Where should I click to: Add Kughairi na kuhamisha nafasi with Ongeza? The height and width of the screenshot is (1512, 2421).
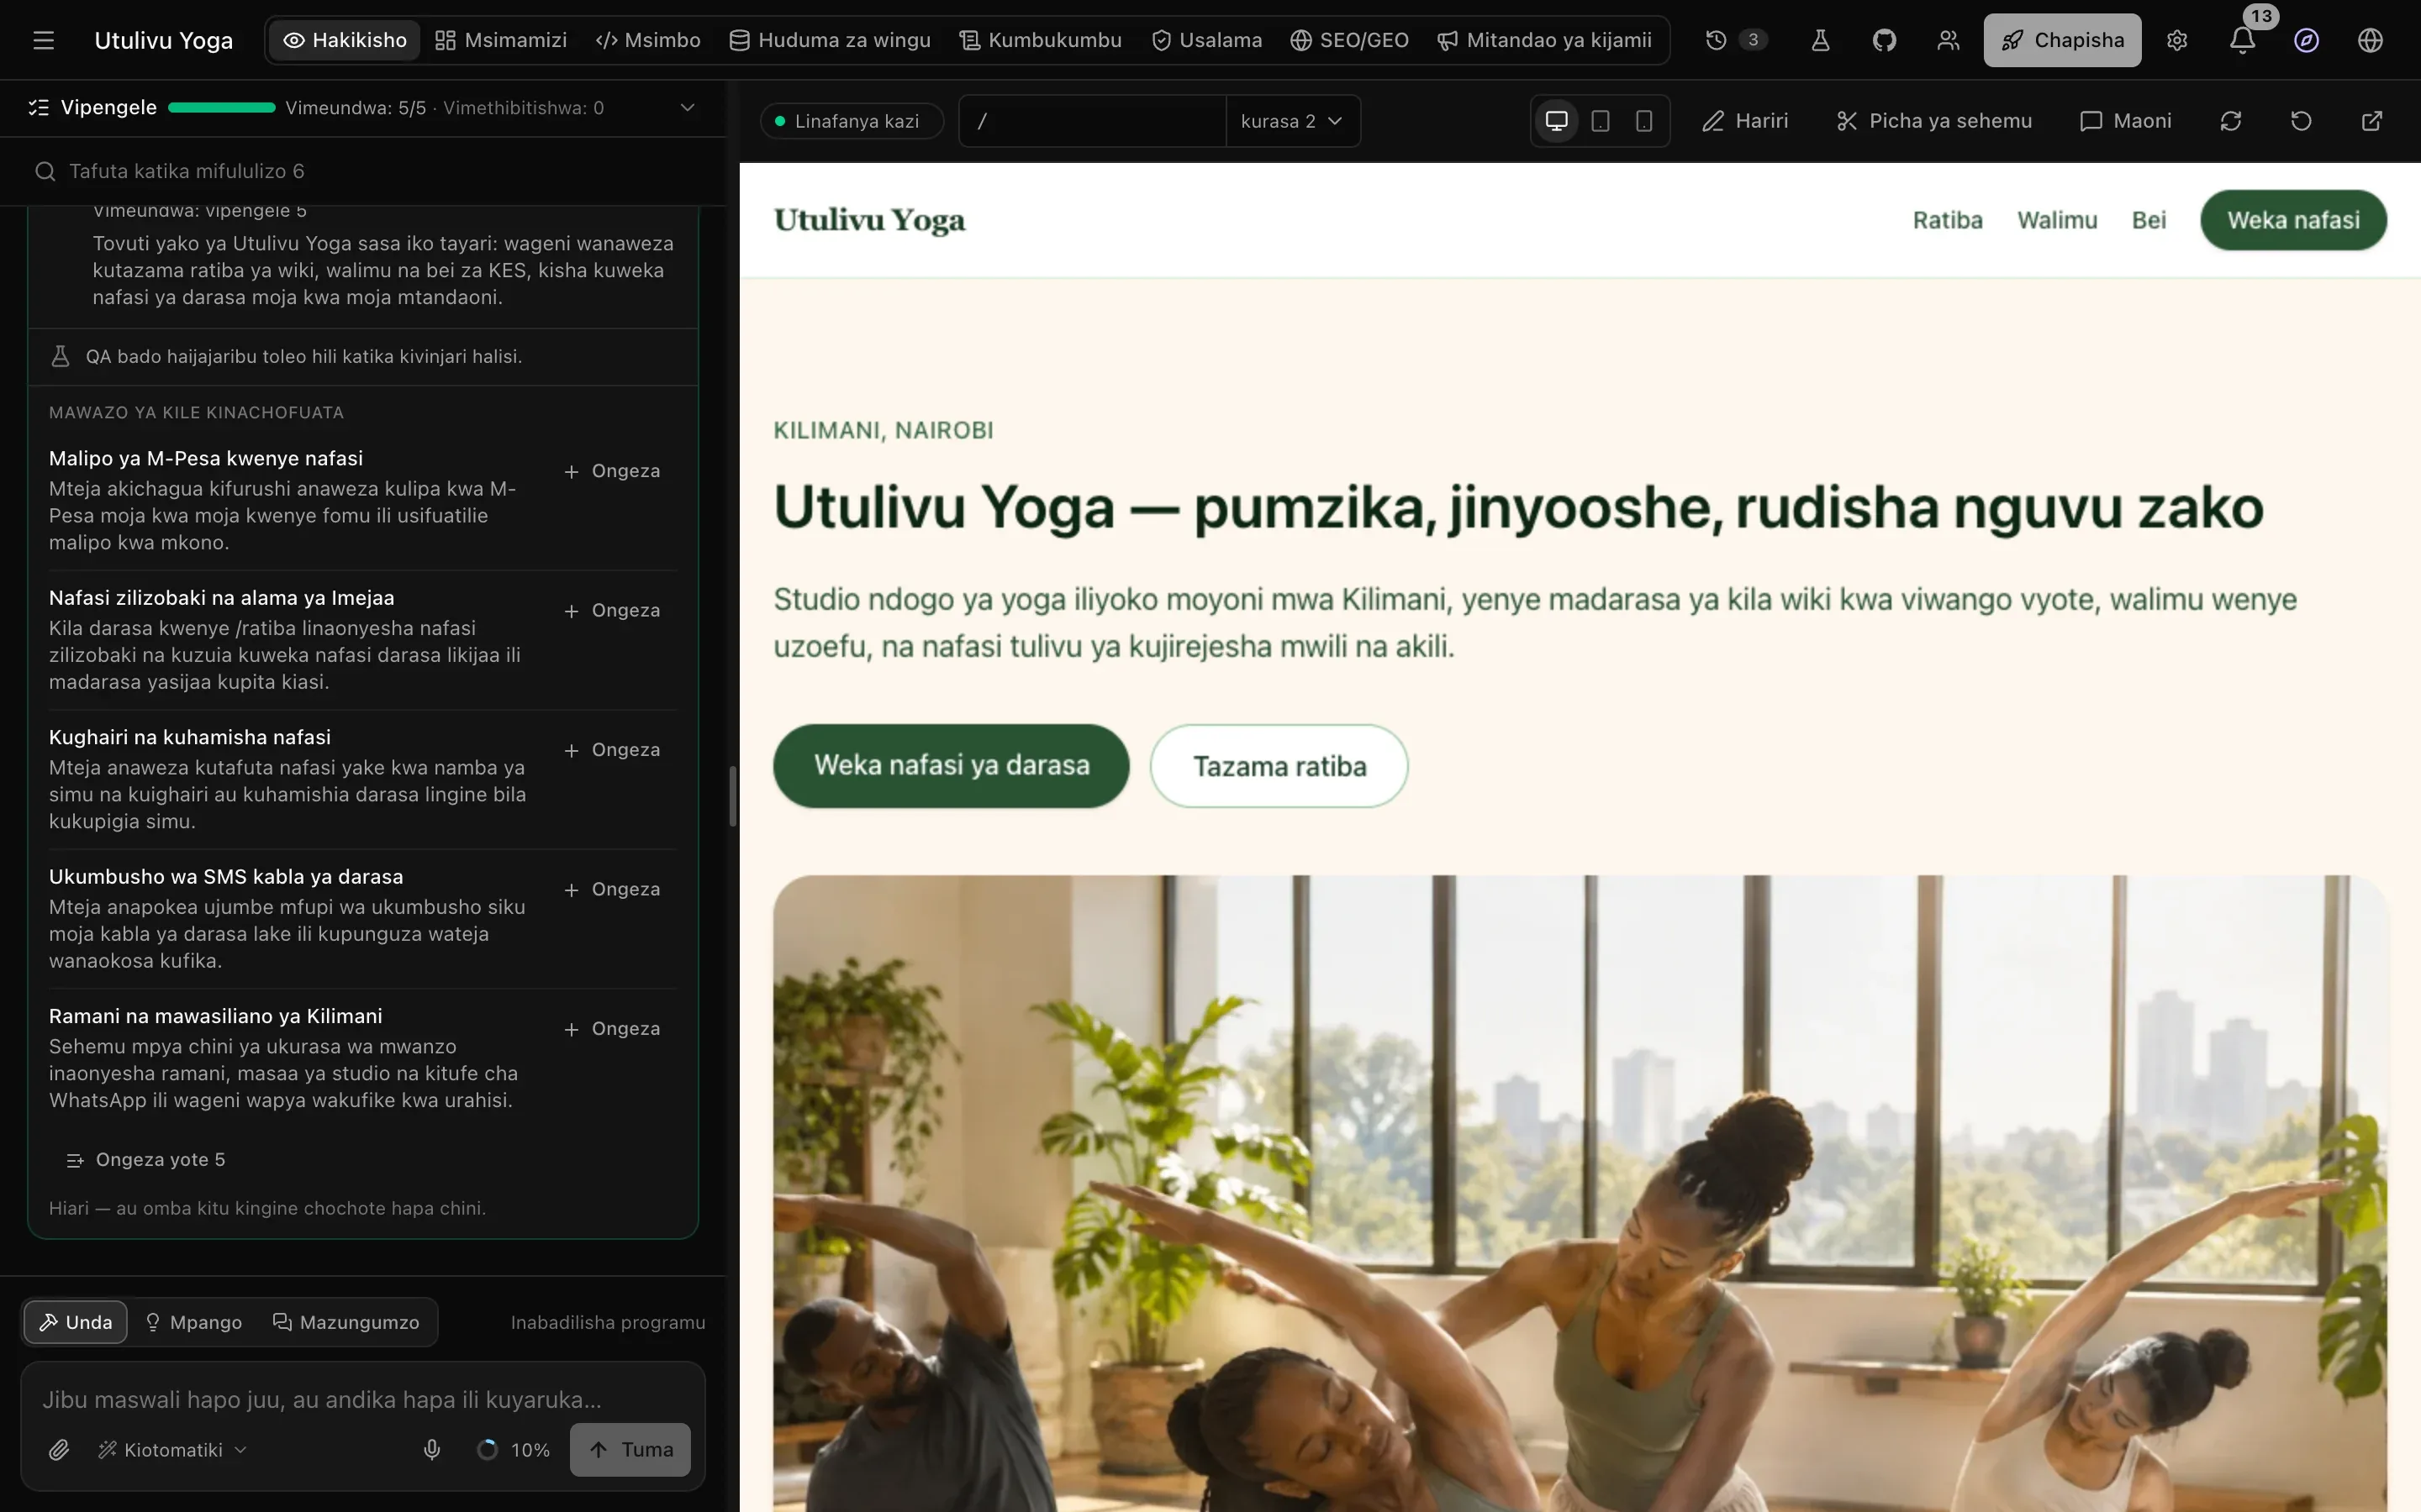(611, 750)
